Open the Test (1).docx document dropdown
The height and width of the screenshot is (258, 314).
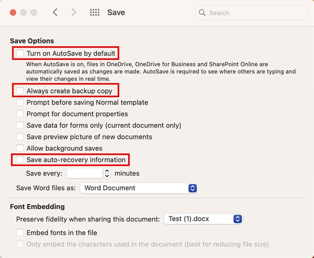pos(203,219)
